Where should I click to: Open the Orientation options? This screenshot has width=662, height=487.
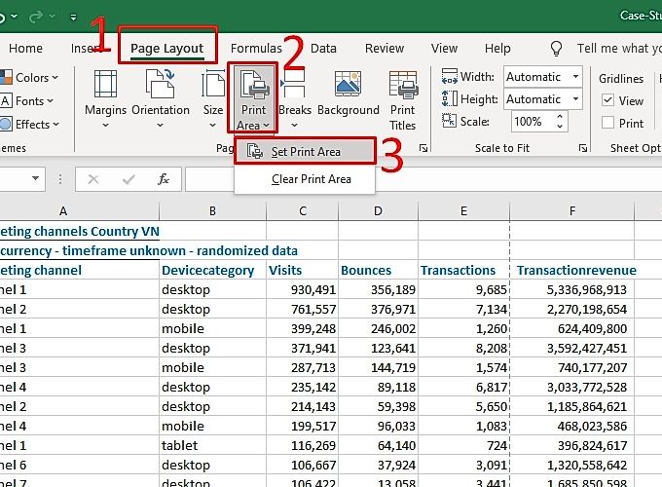161,99
